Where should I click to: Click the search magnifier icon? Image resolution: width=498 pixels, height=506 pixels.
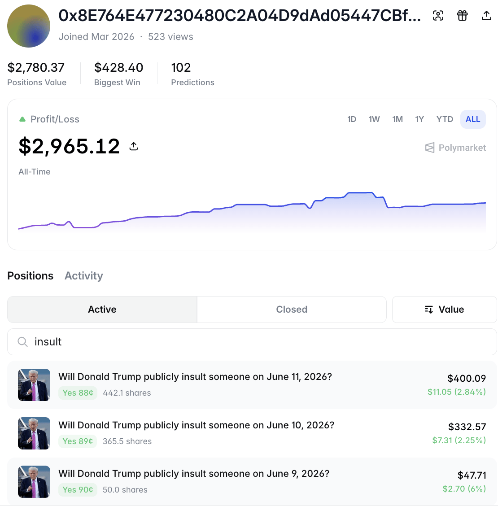pyautogui.click(x=22, y=342)
